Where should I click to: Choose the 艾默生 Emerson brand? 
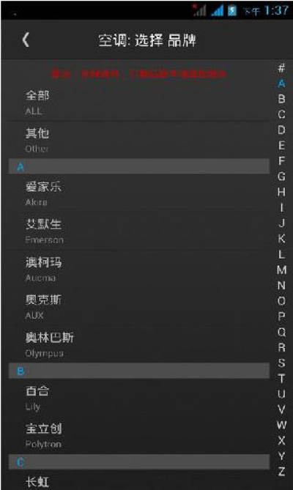138,231
